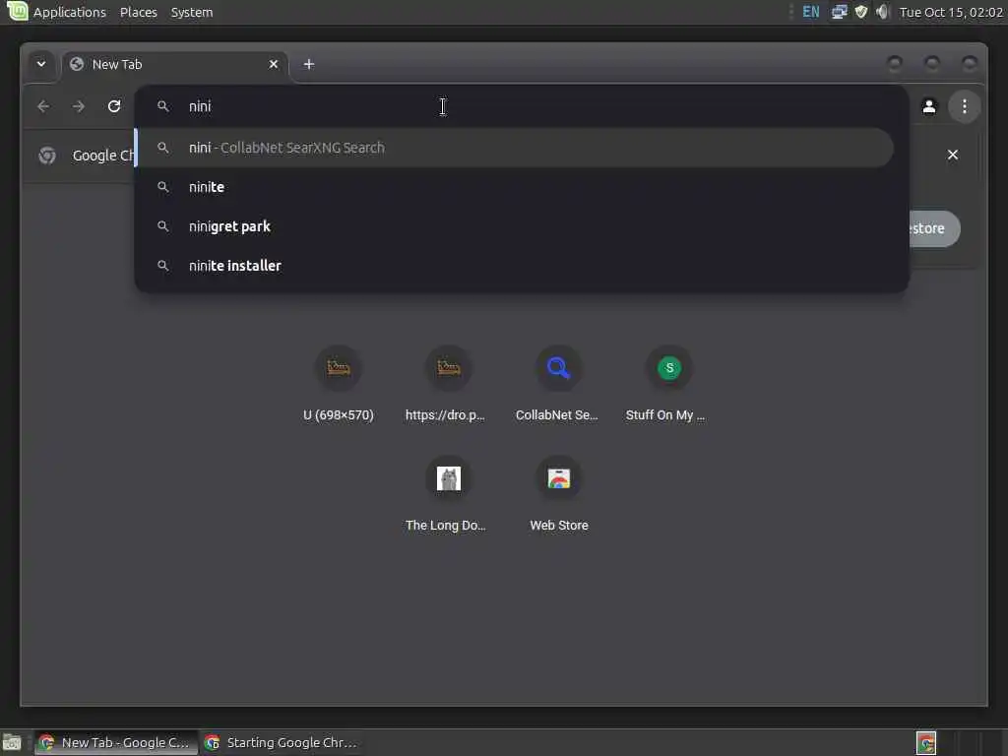Viewport: 1008px width, 756px height.
Task: Click the Linux Mint logo icon
Action: click(18, 11)
